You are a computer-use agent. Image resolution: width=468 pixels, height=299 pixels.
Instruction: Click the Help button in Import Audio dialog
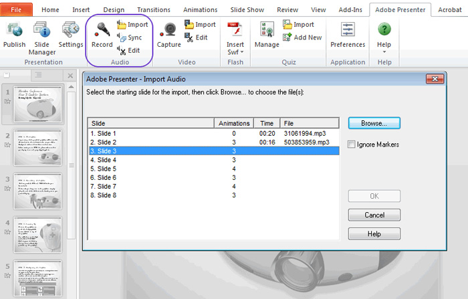click(x=374, y=234)
